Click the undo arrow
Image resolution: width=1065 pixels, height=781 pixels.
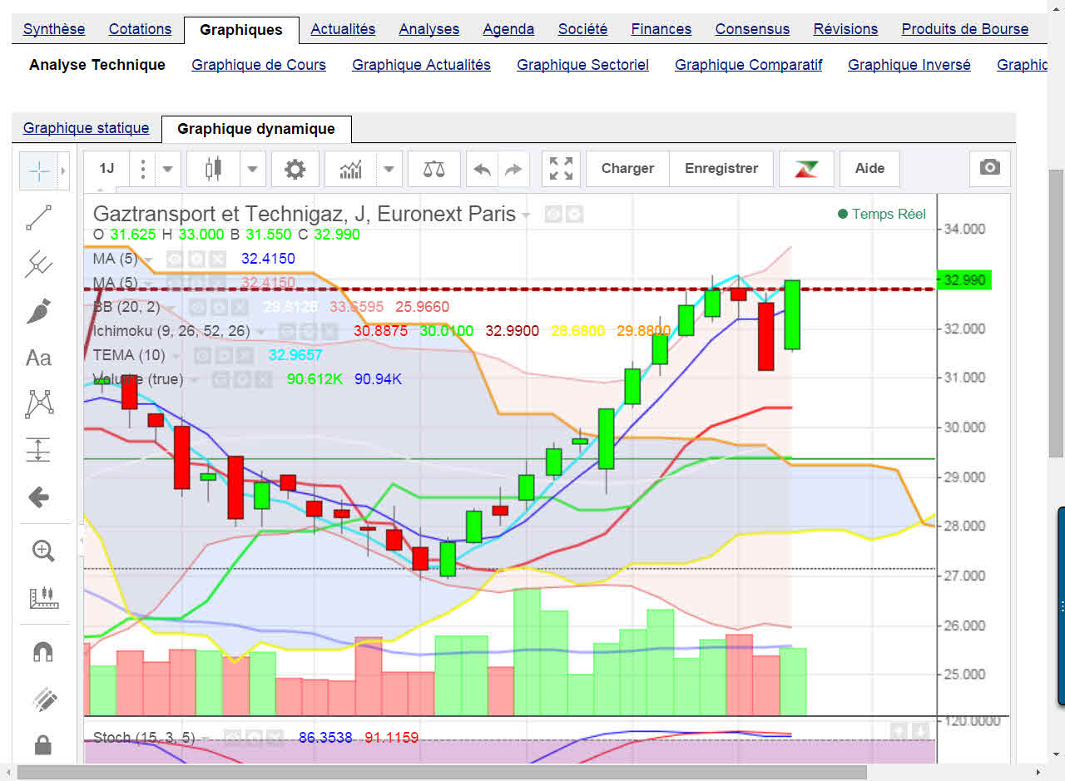483,169
